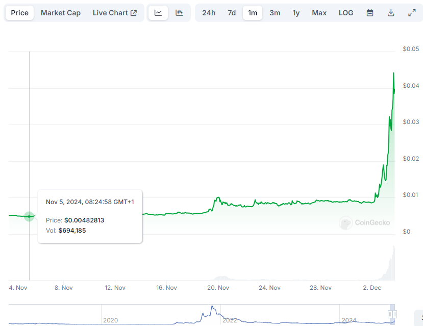Image resolution: width=423 pixels, height=326 pixels.
Task: Select the 24h timeframe
Action: [208, 13]
